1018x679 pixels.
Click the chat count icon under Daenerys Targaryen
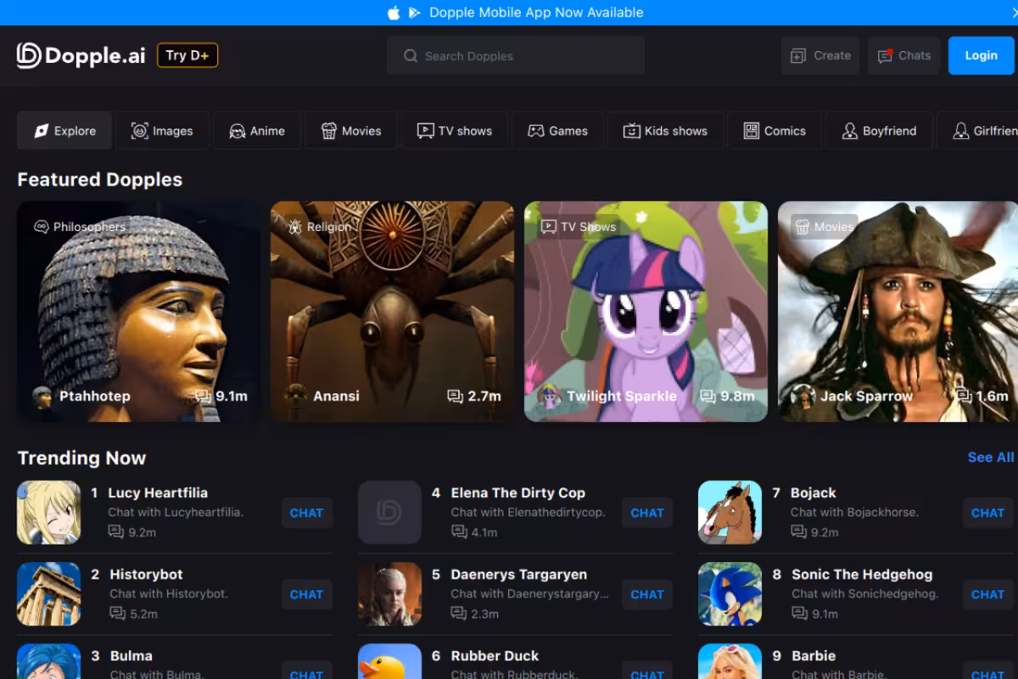pos(459,614)
